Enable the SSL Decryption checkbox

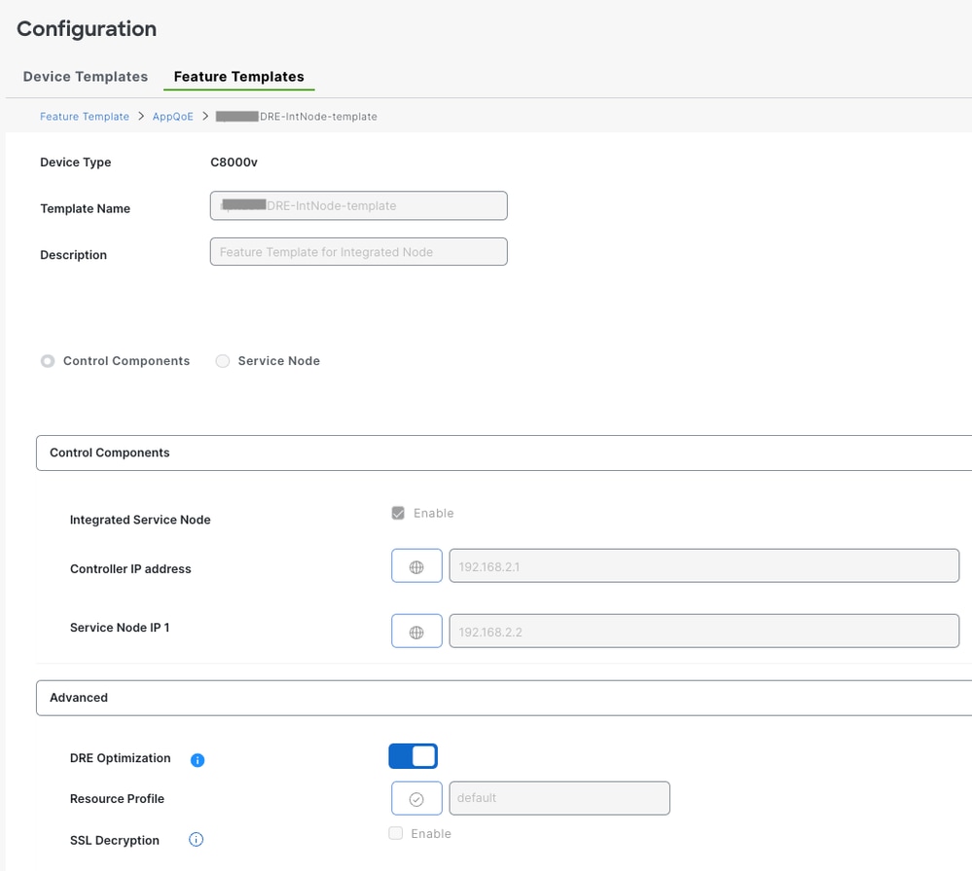[x=396, y=833]
